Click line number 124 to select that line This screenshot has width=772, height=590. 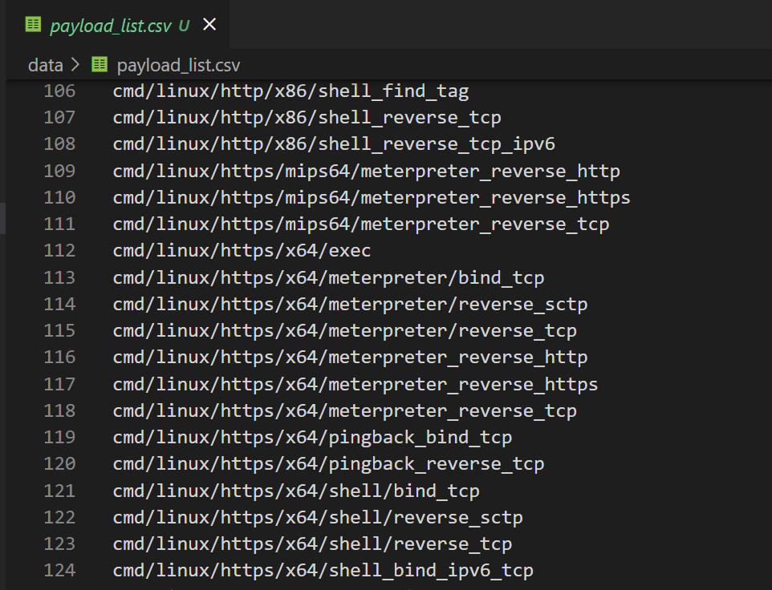(59, 570)
